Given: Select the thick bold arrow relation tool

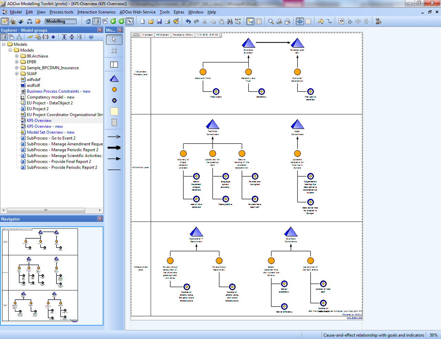Looking at the screenshot, I should (x=114, y=147).
